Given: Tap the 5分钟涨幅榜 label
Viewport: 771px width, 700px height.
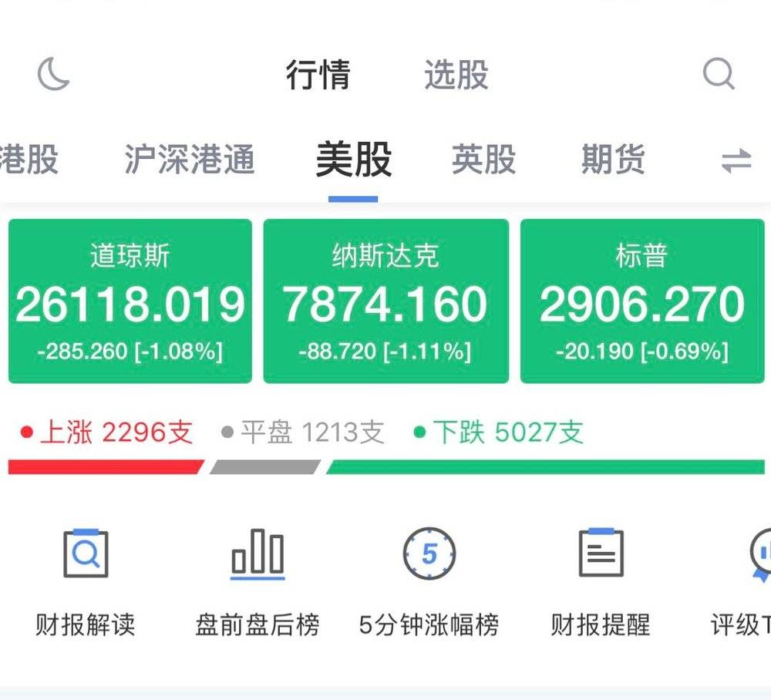Looking at the screenshot, I should pos(429,624).
